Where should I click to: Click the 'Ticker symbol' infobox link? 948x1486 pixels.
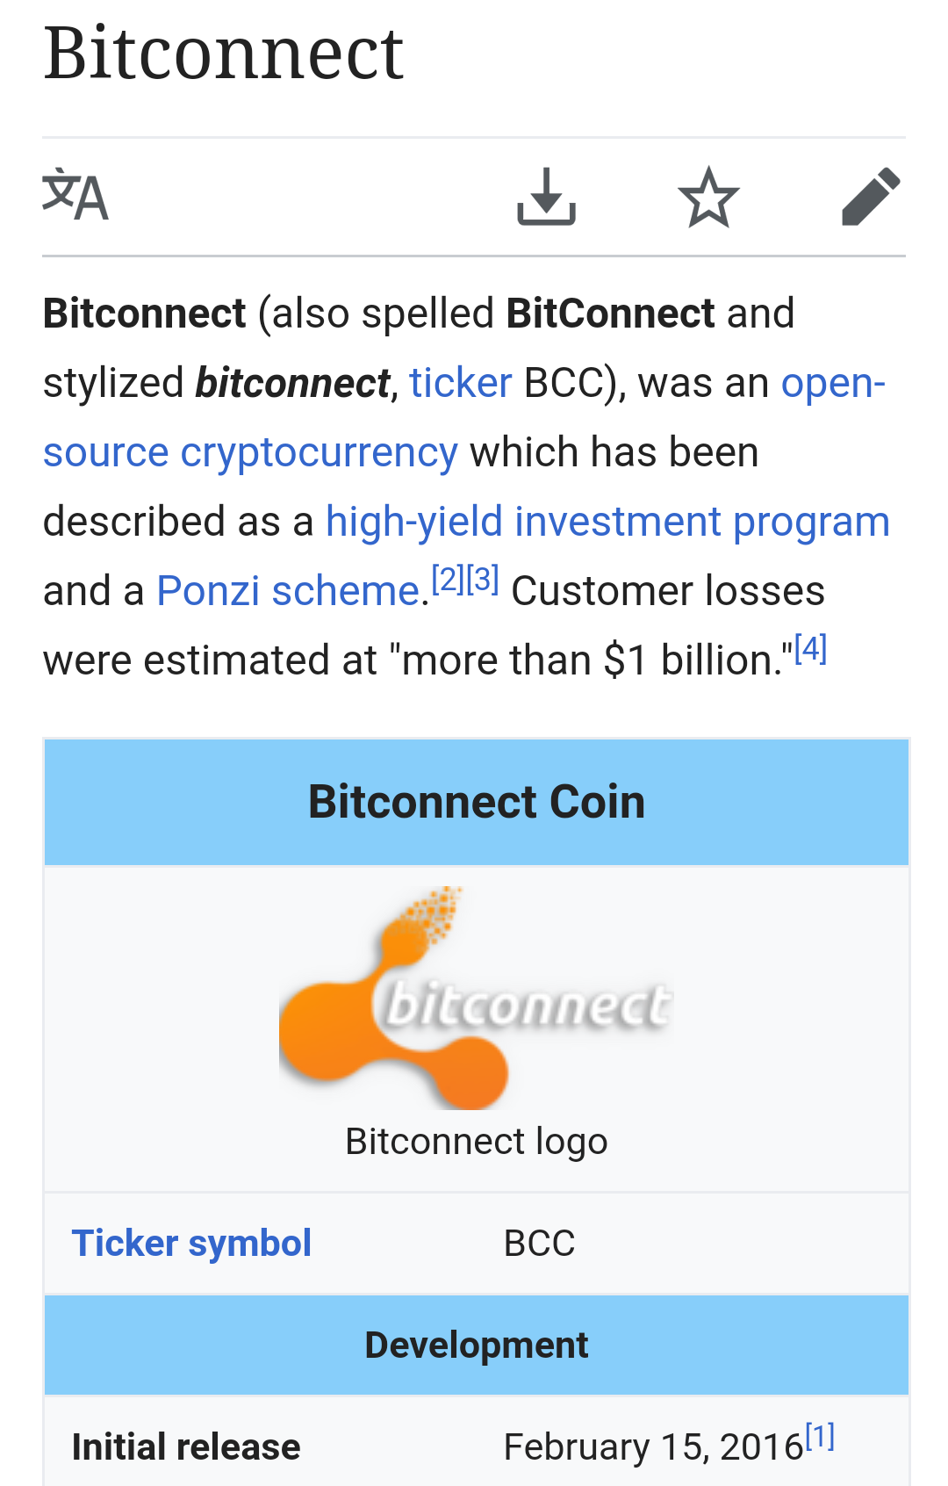(191, 1244)
